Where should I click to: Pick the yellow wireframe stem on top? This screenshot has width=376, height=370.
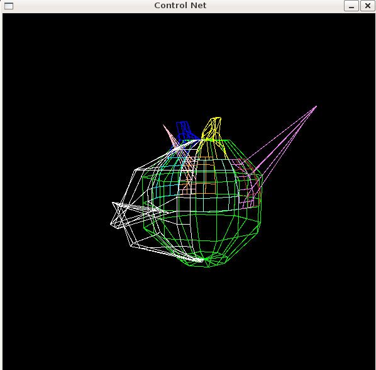tap(213, 130)
